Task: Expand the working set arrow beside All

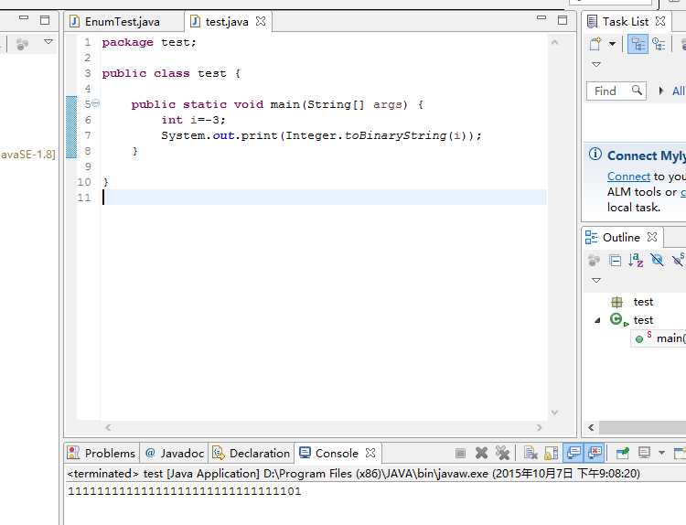Action: [660, 91]
